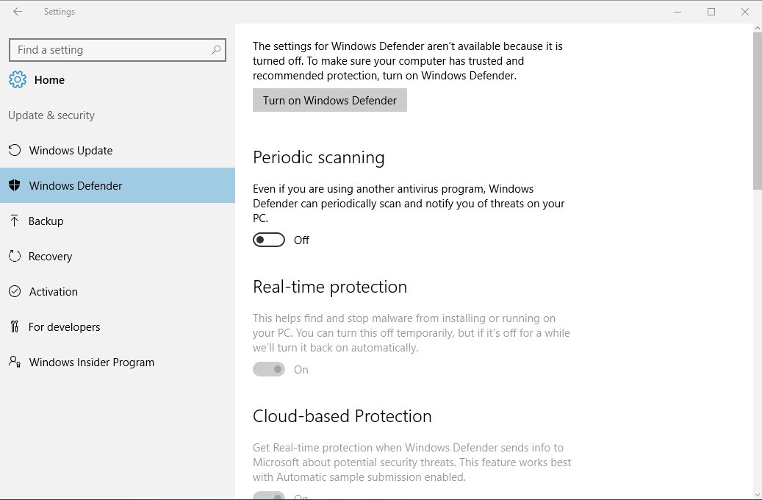Click the Activation checkmark icon

15,292
